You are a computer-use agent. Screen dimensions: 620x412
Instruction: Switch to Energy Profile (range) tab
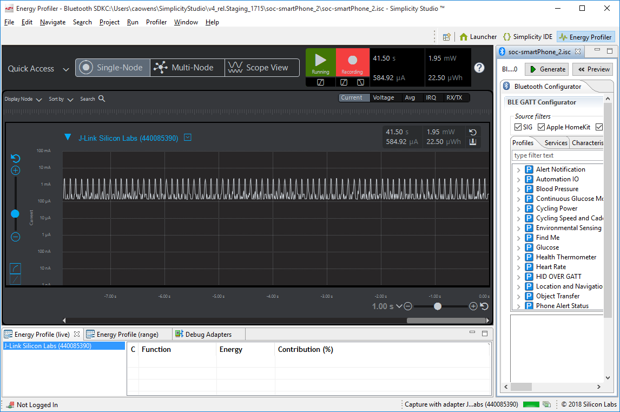point(127,335)
